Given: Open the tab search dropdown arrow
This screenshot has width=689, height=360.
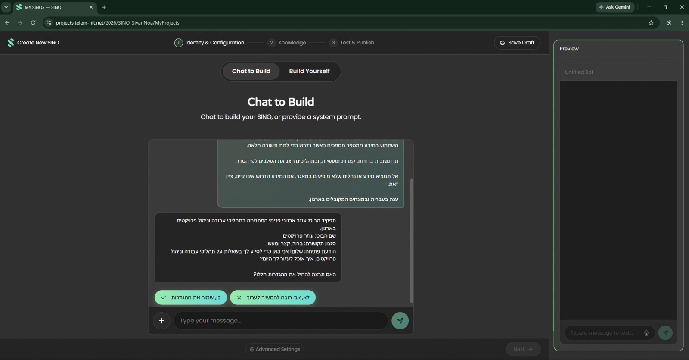Looking at the screenshot, I should [x=6, y=7].
